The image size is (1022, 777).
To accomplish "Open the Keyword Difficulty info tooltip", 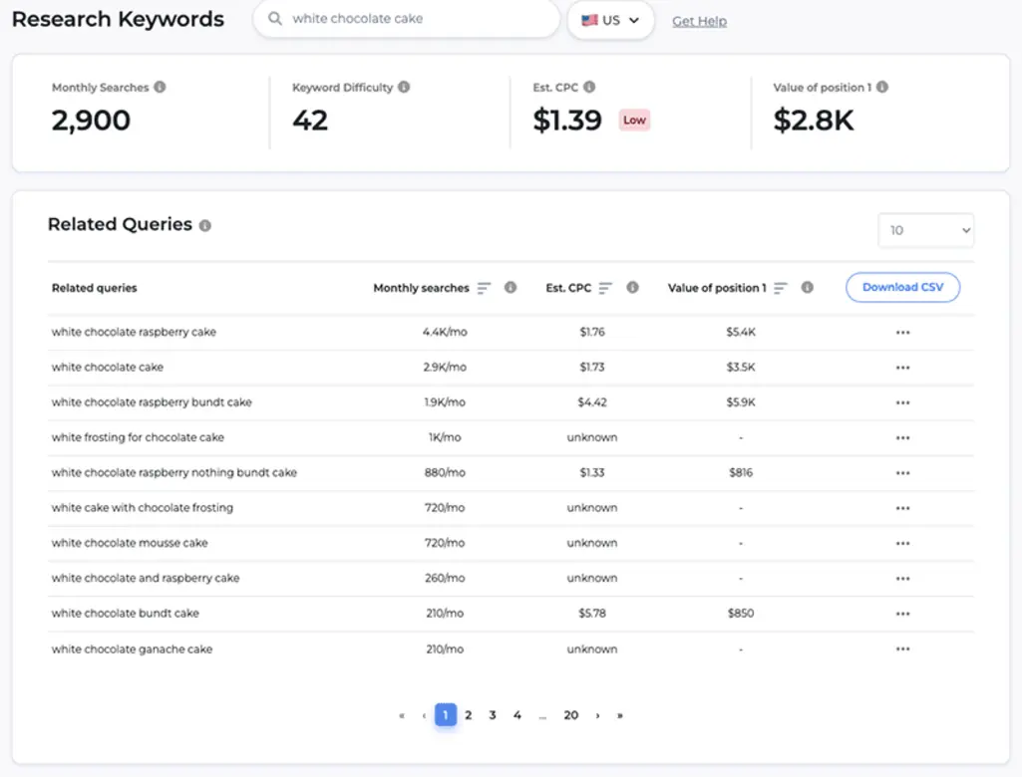I will coord(404,87).
